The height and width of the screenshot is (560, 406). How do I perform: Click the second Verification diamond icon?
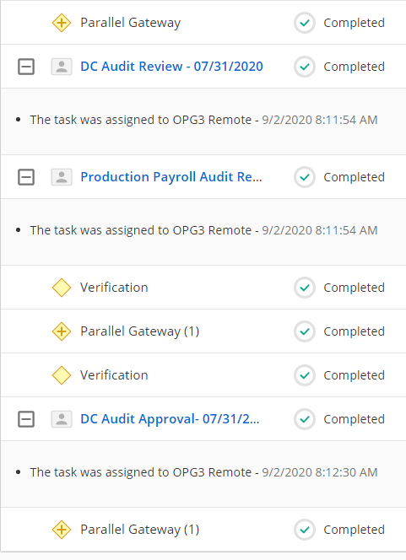point(62,375)
